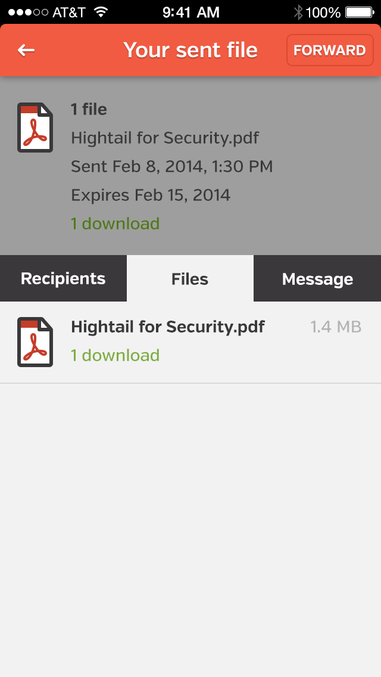The height and width of the screenshot is (677, 381).
Task: Tap the 9:41 AM clock
Action: click(x=190, y=12)
